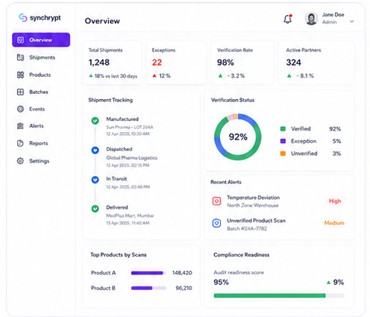Click the High severity badge
This screenshot has width=370, height=317.
pyautogui.click(x=335, y=201)
